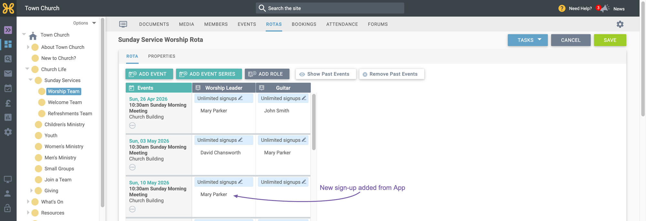
Task: Edit Worship Leader signups for 26 Apr
Action: pos(240,98)
